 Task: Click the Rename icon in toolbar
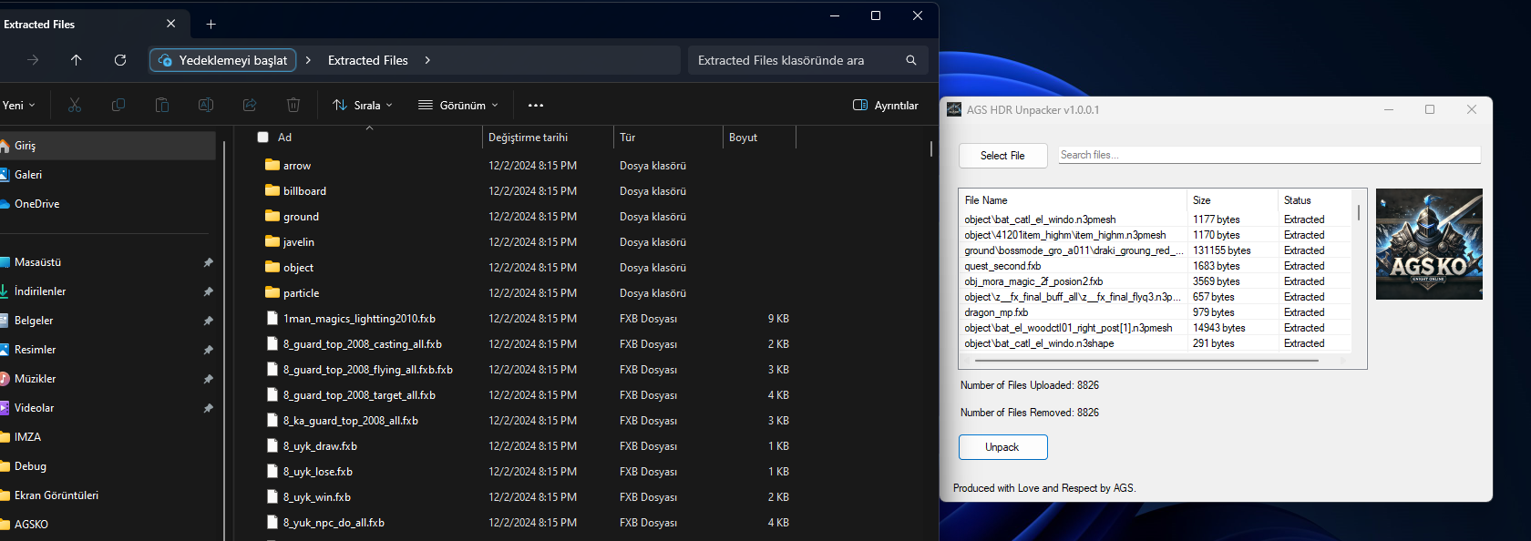click(x=206, y=106)
